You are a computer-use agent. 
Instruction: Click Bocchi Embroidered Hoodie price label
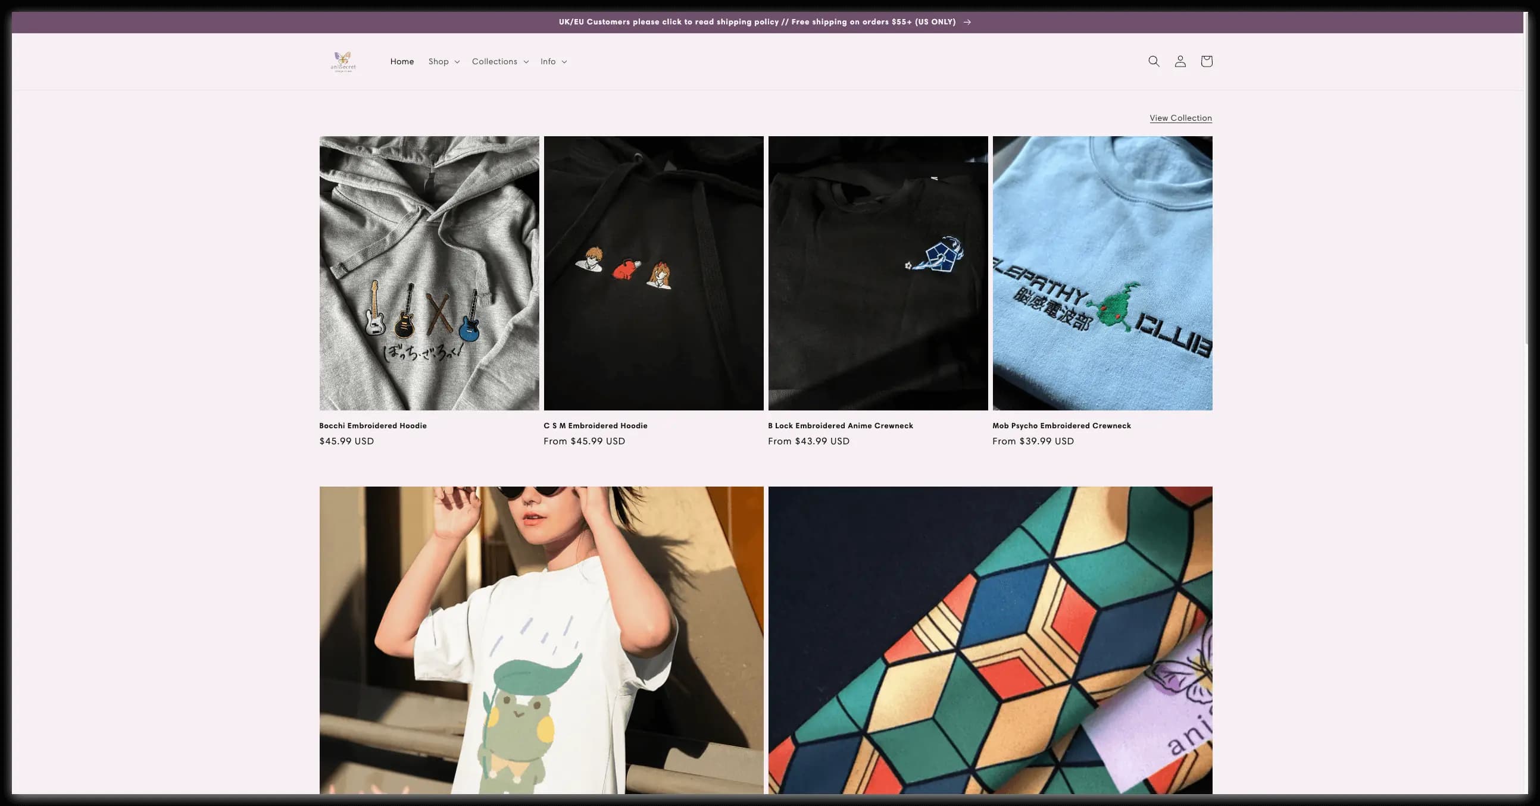[346, 441]
